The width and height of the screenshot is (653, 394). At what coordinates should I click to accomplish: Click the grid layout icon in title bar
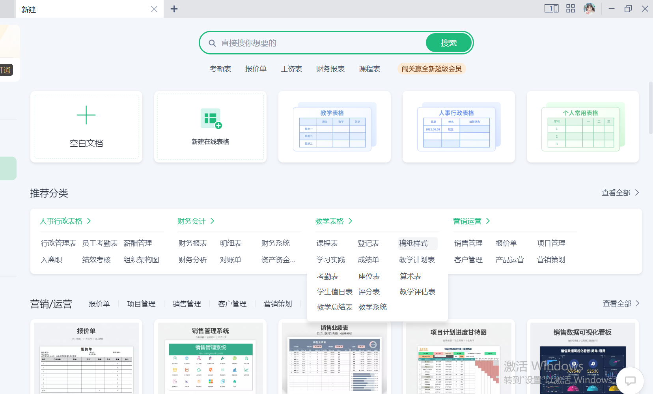point(570,8)
